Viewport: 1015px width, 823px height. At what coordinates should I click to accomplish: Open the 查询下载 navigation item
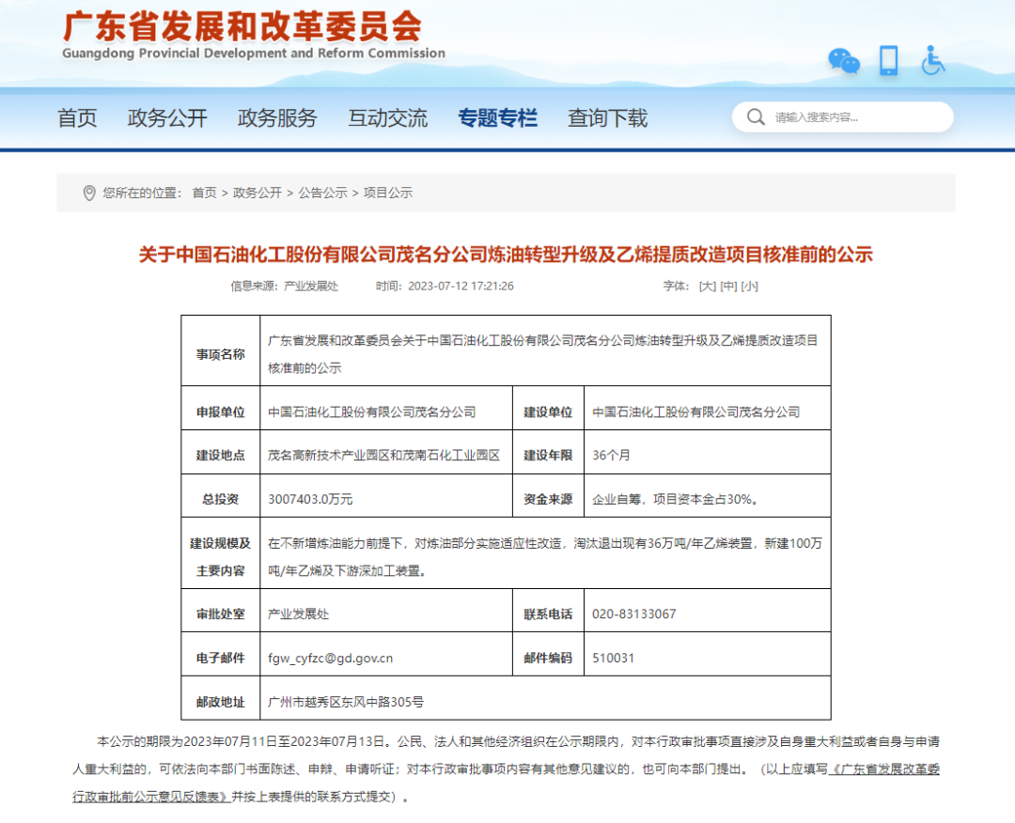(x=607, y=118)
